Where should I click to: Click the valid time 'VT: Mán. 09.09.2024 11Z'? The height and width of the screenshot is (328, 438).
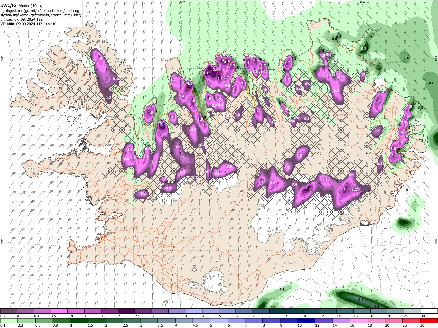point(21,24)
